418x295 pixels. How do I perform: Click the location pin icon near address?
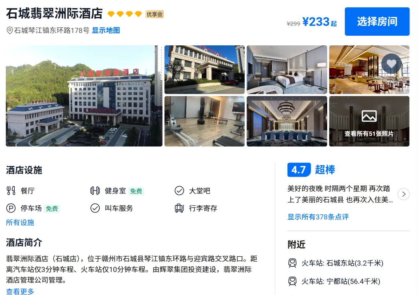[x=10, y=31]
